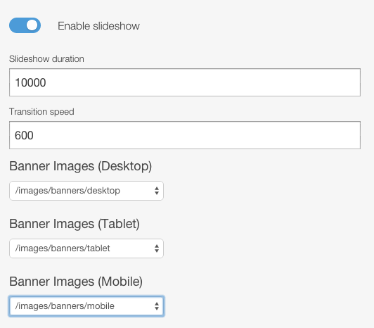Click the white knob of the slideshow switch
374x328 pixels.
click(32, 25)
